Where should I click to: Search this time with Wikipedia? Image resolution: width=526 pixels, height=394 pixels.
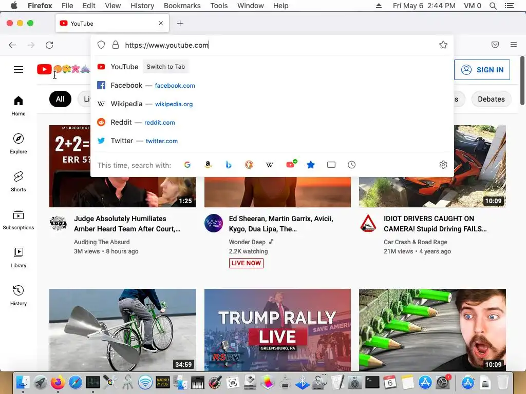(269, 165)
